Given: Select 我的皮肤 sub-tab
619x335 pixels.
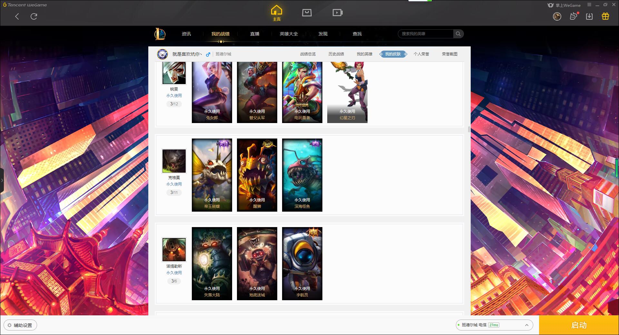Looking at the screenshot, I should pos(393,54).
